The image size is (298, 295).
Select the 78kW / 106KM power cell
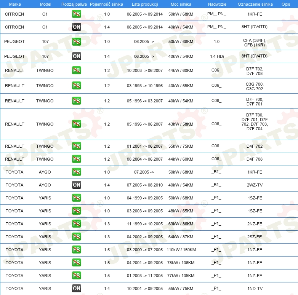click(181, 263)
